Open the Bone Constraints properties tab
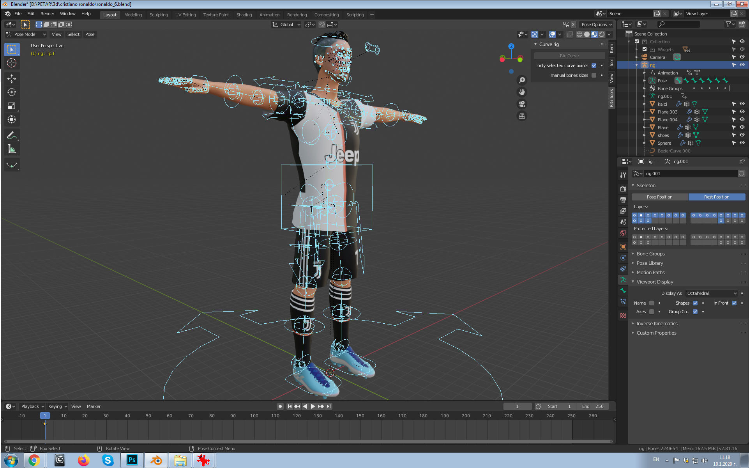Viewport: 749px width, 468px height. (623, 301)
